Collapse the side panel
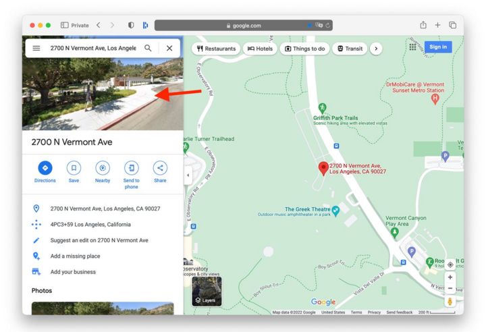486x332 pixels. click(188, 175)
